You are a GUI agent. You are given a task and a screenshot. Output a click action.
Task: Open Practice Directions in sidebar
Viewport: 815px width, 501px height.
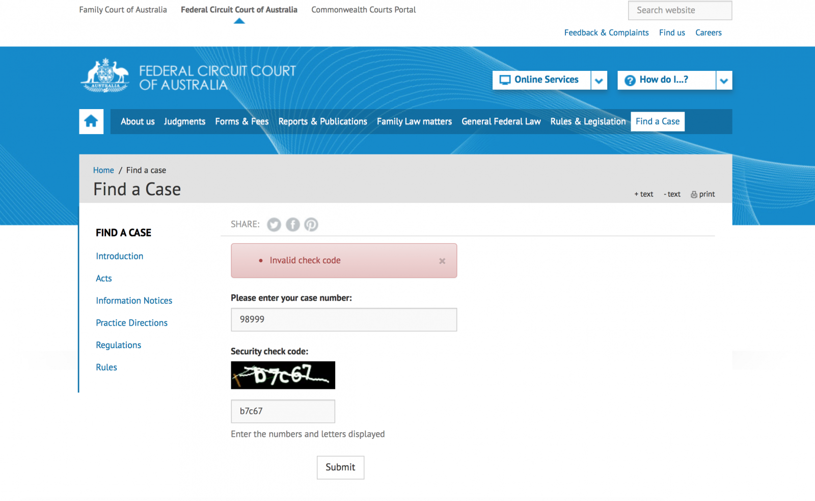(131, 323)
